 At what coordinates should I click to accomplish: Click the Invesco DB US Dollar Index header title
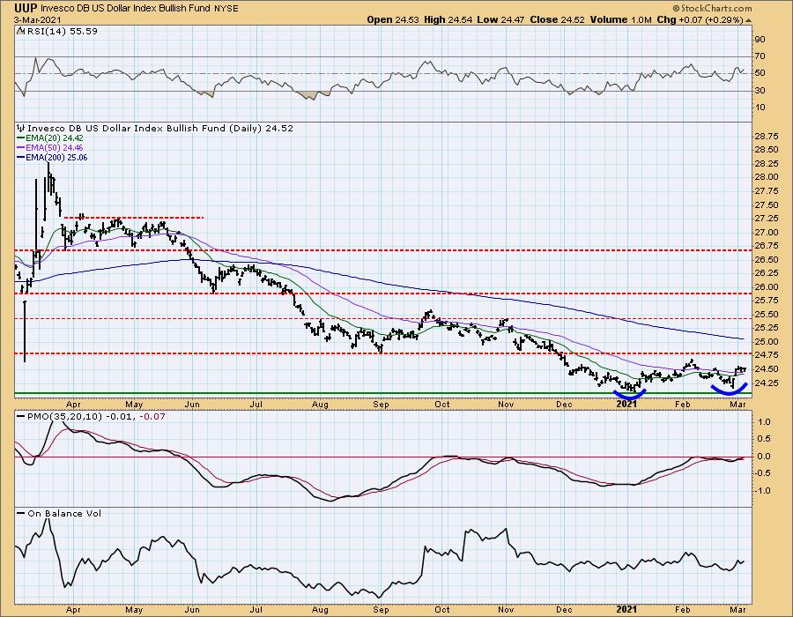coord(126,9)
